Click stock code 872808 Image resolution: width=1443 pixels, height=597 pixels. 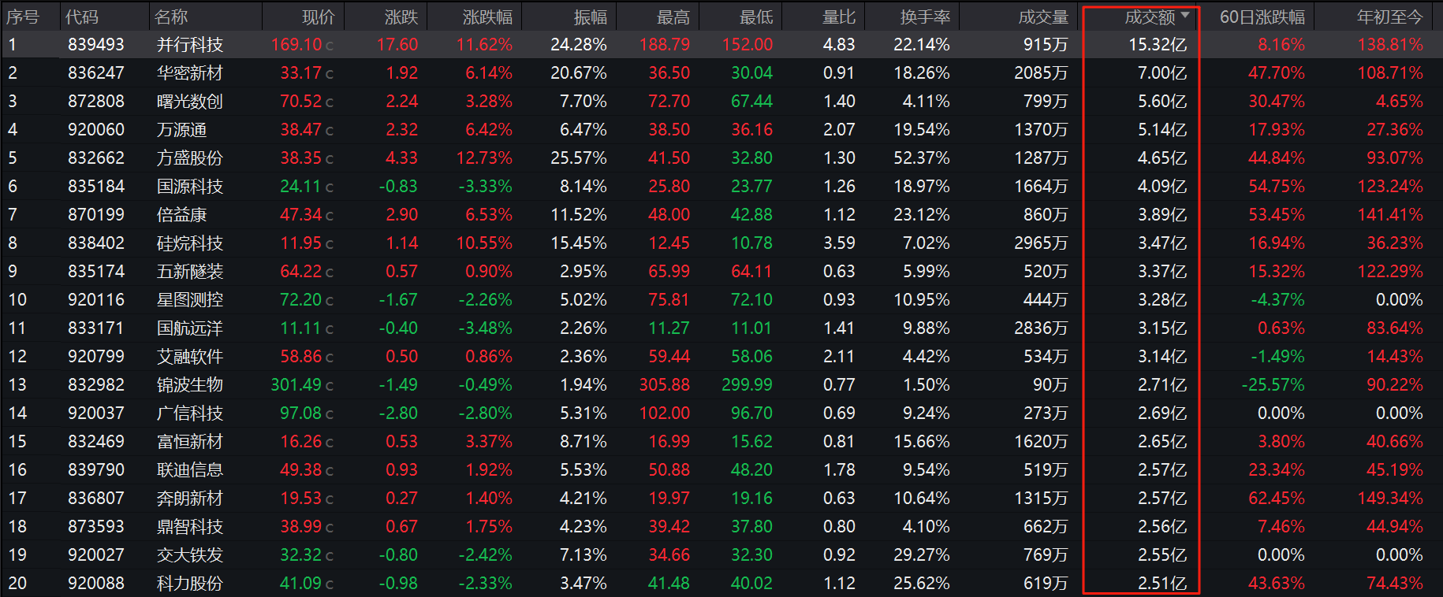[x=96, y=102]
